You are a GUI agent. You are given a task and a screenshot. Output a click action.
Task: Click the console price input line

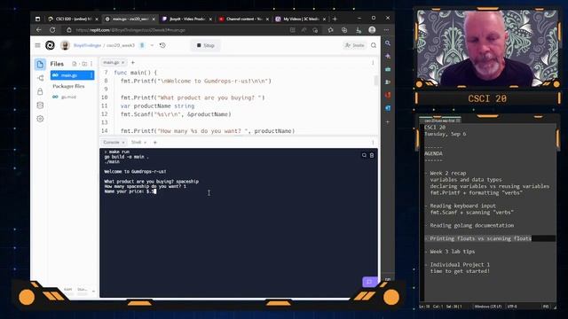pyautogui.click(x=130, y=191)
